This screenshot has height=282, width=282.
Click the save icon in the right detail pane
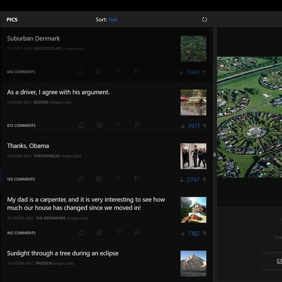click(279, 261)
